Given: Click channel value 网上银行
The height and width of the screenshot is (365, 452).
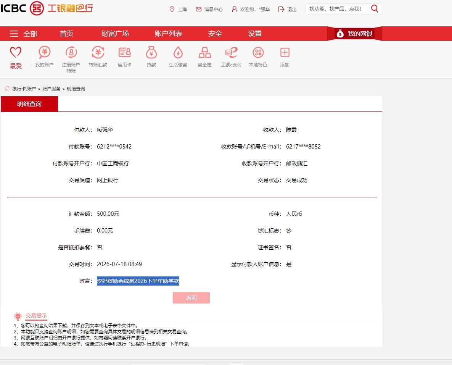Looking at the screenshot, I should pos(108,180).
